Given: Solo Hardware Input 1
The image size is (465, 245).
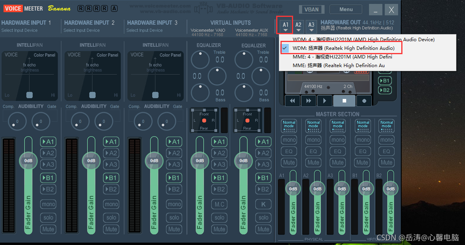Looking at the screenshot, I should tap(48, 218).
